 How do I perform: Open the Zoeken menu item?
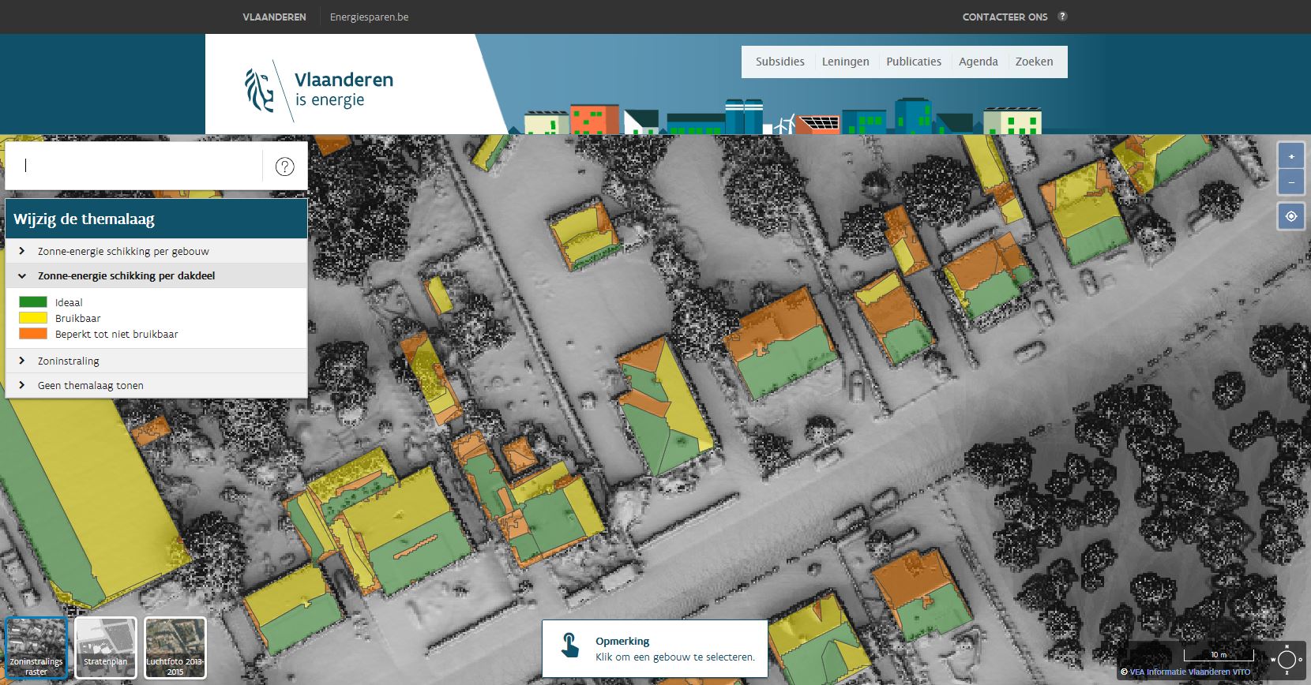point(1034,62)
